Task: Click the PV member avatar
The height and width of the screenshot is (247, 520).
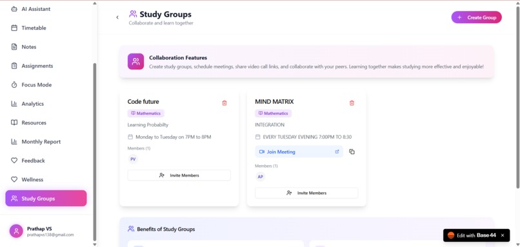Action: coord(133,159)
